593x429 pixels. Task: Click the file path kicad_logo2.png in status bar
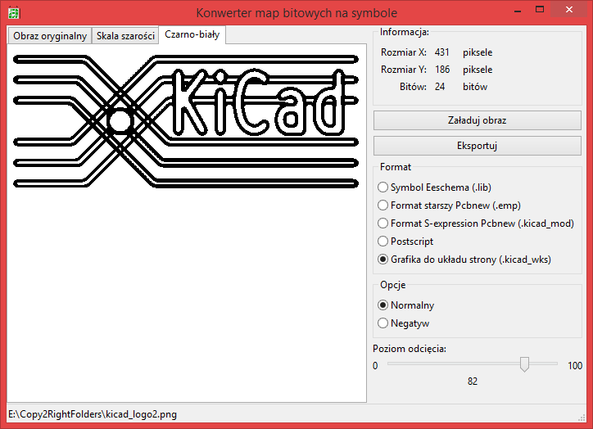(93, 414)
